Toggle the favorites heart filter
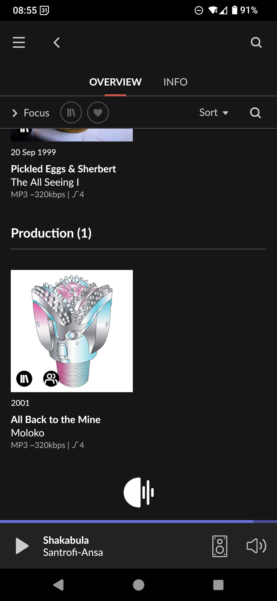Image resolution: width=277 pixels, height=601 pixels. [98, 112]
